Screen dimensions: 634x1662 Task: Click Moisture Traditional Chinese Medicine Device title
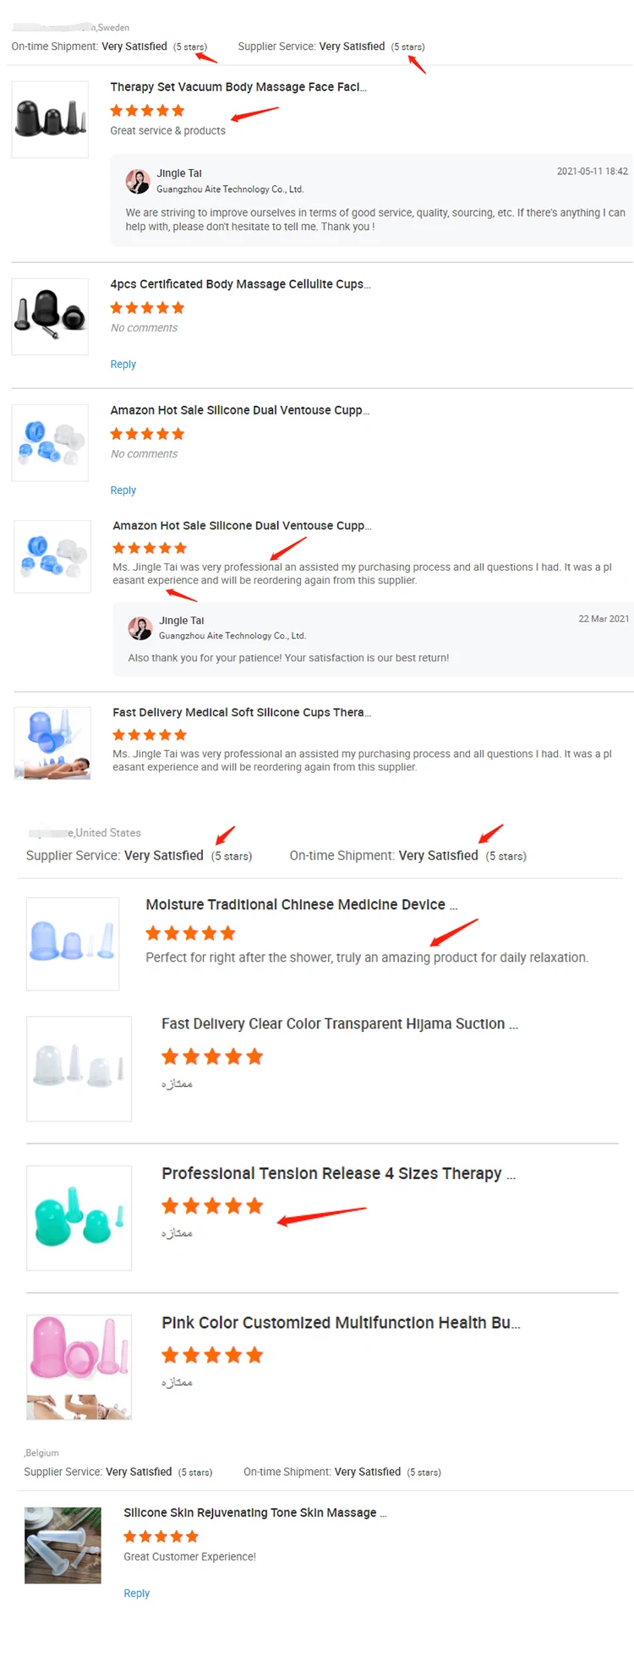(302, 905)
